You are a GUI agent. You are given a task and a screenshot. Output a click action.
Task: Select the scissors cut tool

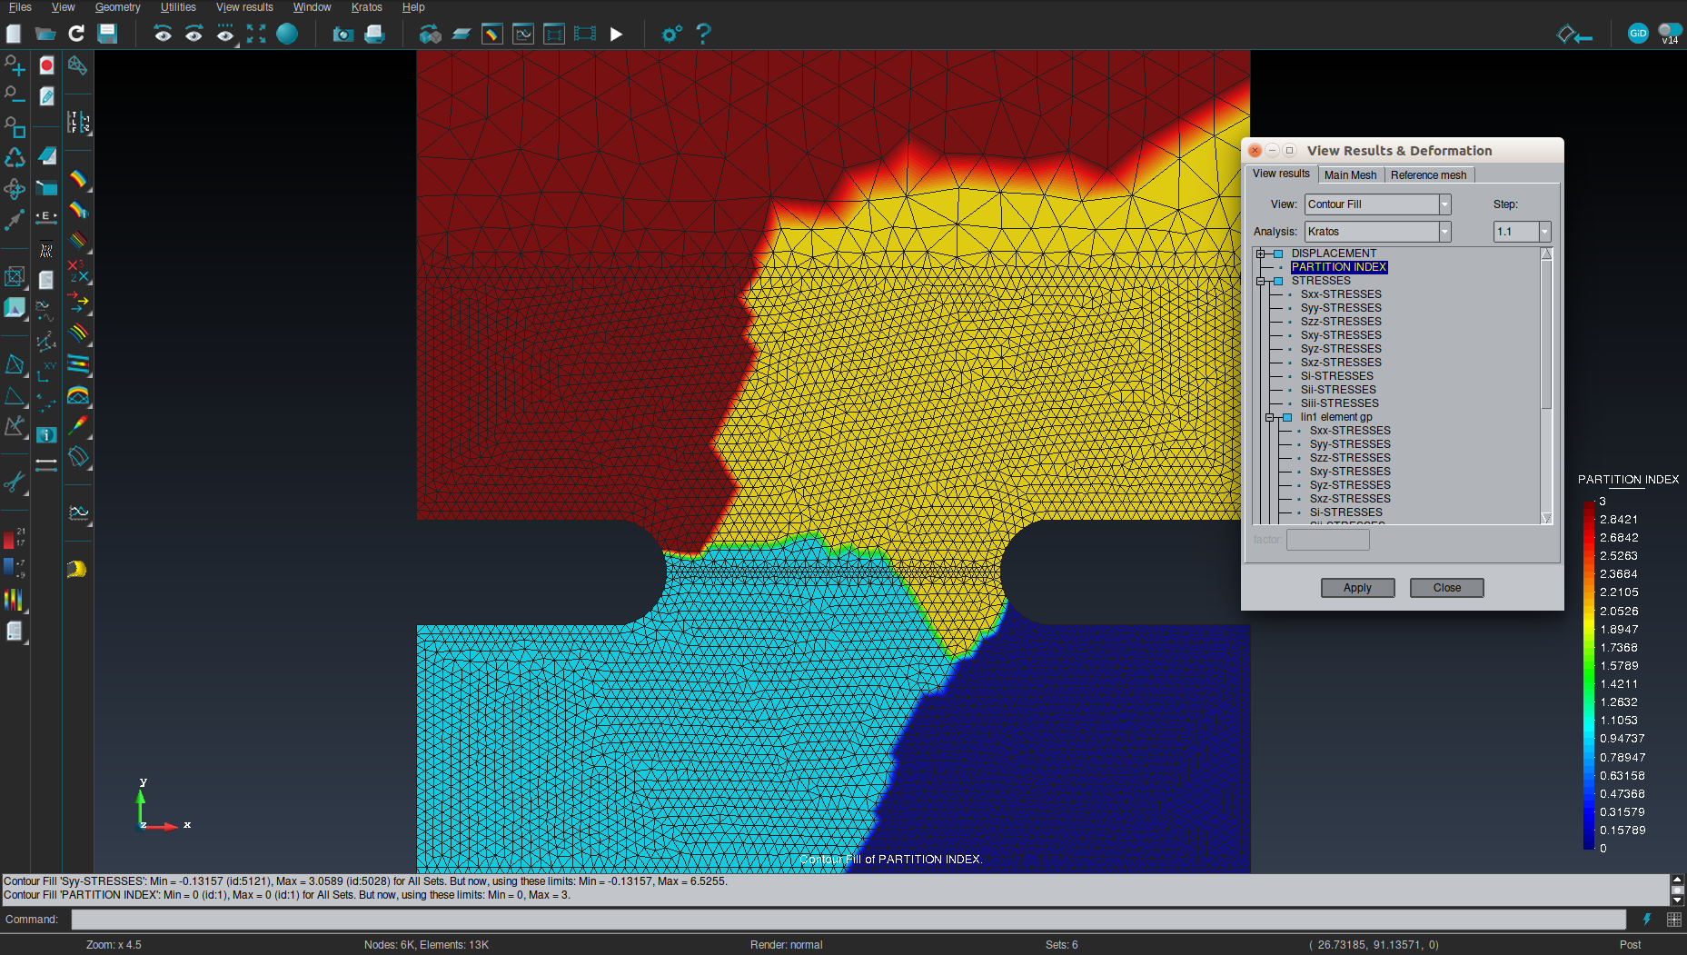point(15,482)
